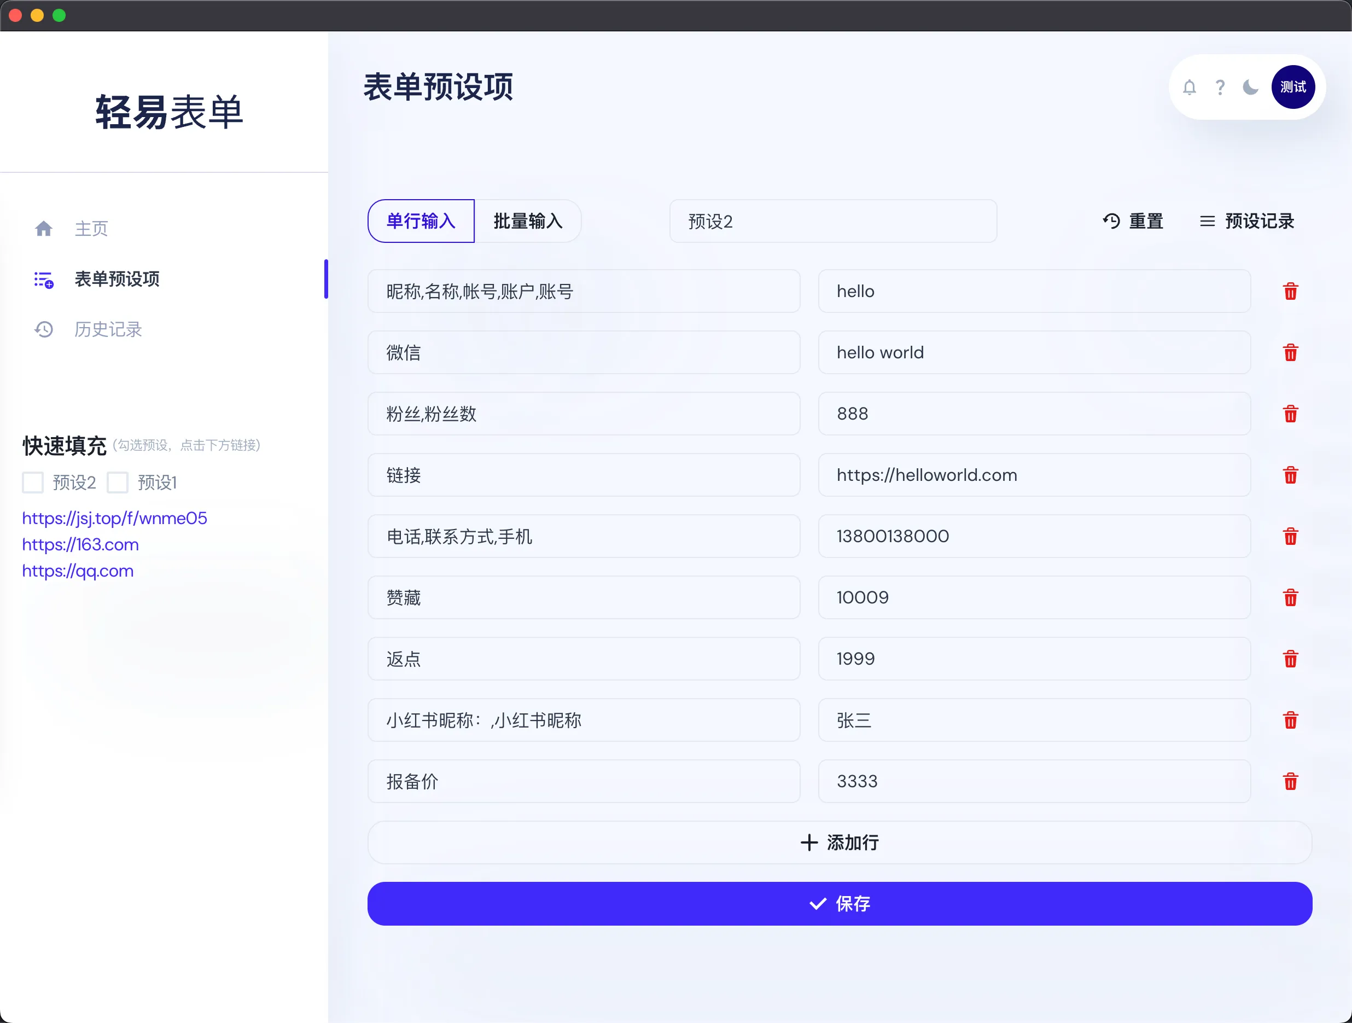Switch to the 批量输入 tab
The height and width of the screenshot is (1023, 1352).
pyautogui.click(x=528, y=221)
